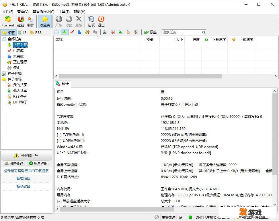Viewport: 279px width, 221px height.
Task: Switch to the 频道 channel tab
Action: [9, 33]
